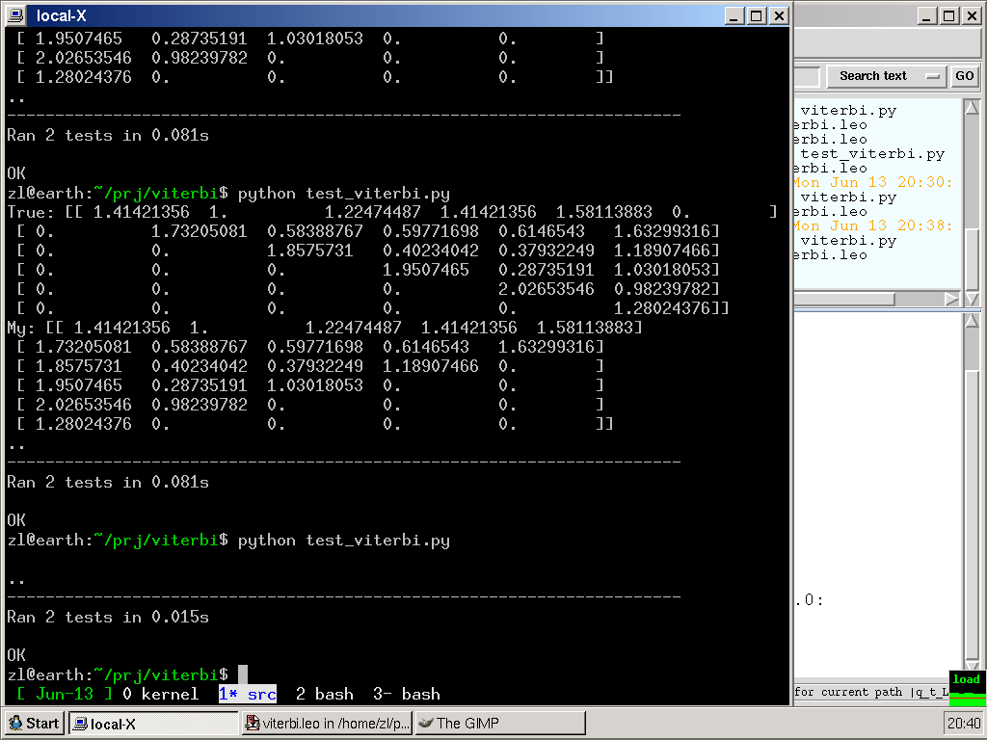The width and height of the screenshot is (987, 740).
Task: Click the right arrow of the Leo horizontal scrollbar
Action: point(952,299)
